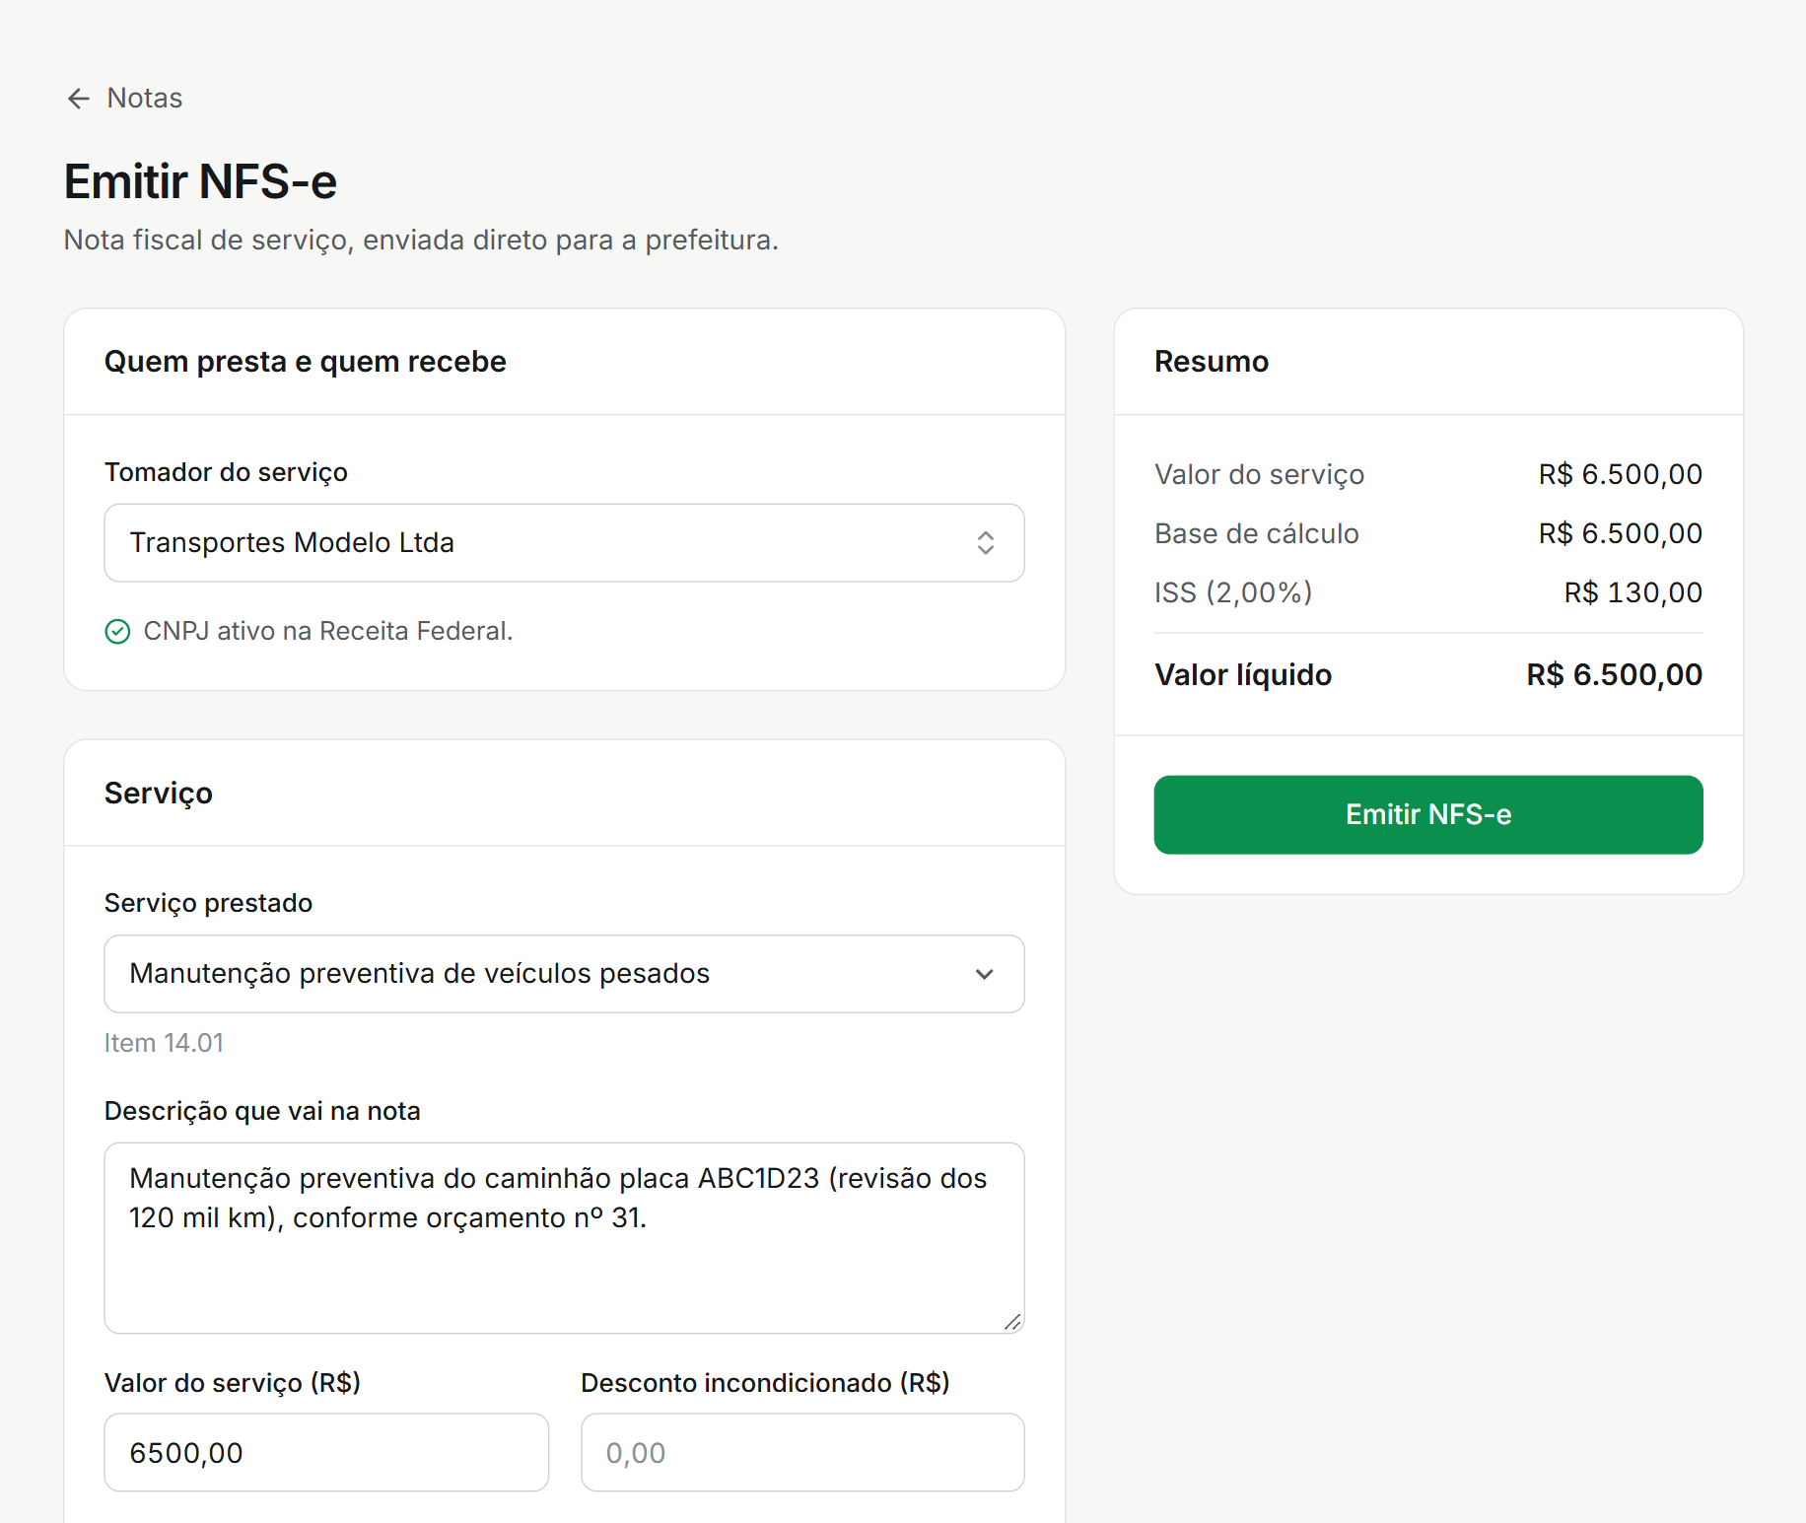Focus the Valor do serviço (R$) field
The height and width of the screenshot is (1523, 1806).
pyautogui.click(x=326, y=1453)
